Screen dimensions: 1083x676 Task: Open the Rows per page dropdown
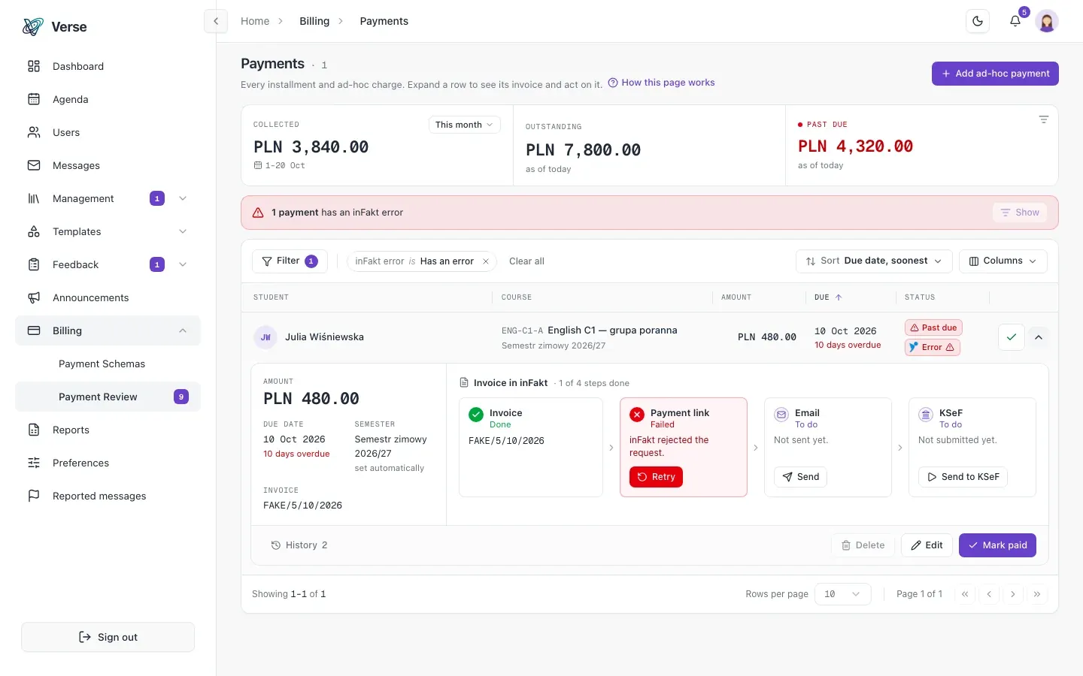tap(842, 594)
